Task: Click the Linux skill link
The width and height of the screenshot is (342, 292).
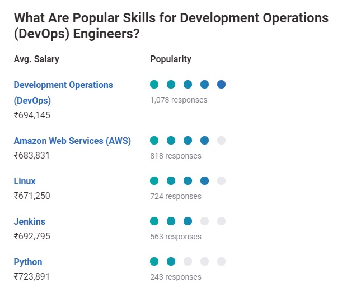Action: [x=25, y=182]
